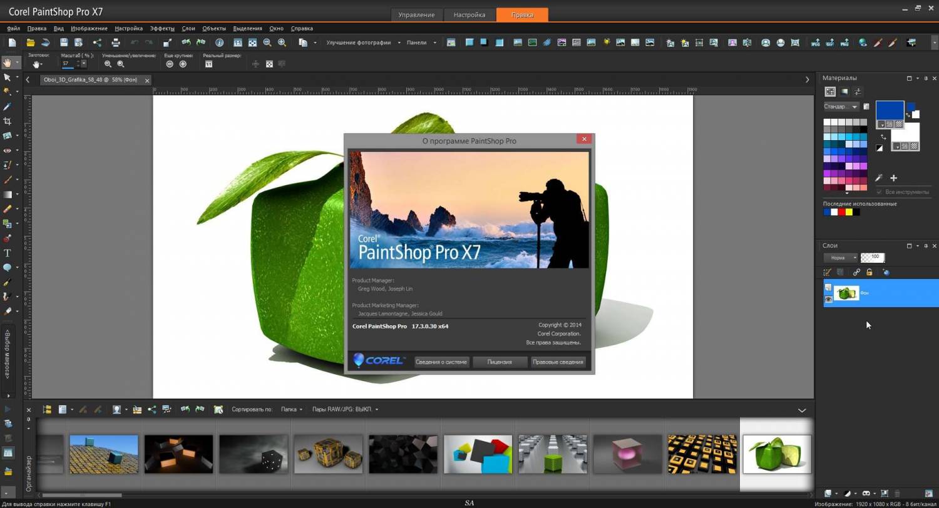Click the Eraser tool in the left toolbar
The width and height of the screenshot is (939, 508).
(x=8, y=209)
